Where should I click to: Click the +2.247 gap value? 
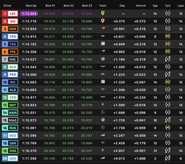pyautogui.click(x=119, y=135)
